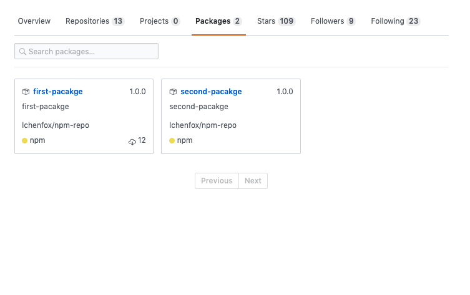The height and width of the screenshot is (295, 470).
Task: Select the Packages tab
Action: (218, 21)
